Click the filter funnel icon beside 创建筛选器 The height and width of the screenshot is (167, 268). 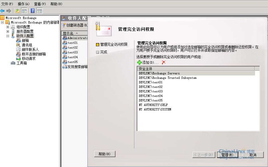[x=64, y=25]
